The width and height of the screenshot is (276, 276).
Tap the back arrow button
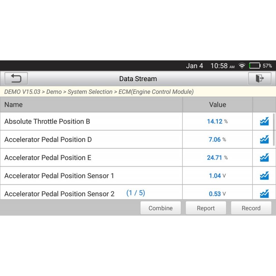click(16, 79)
